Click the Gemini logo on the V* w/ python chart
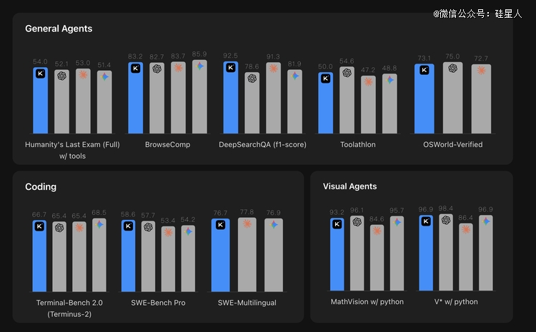Screen dimensions: 536x332 tap(486, 221)
